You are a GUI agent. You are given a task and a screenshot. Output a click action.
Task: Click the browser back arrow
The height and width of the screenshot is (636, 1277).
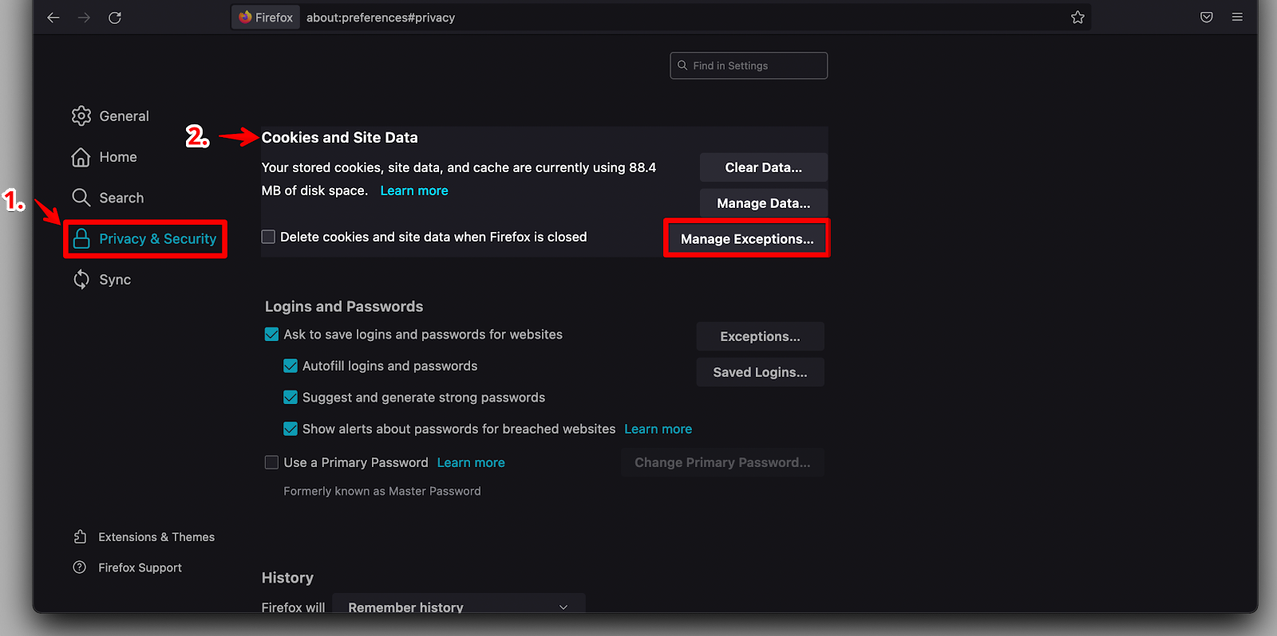53,18
